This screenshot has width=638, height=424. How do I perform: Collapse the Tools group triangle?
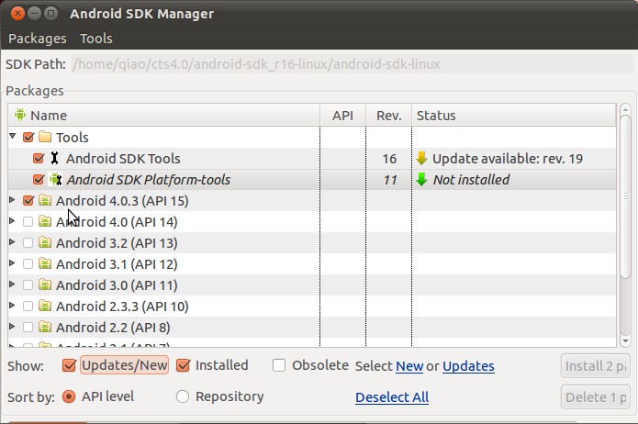coord(13,137)
